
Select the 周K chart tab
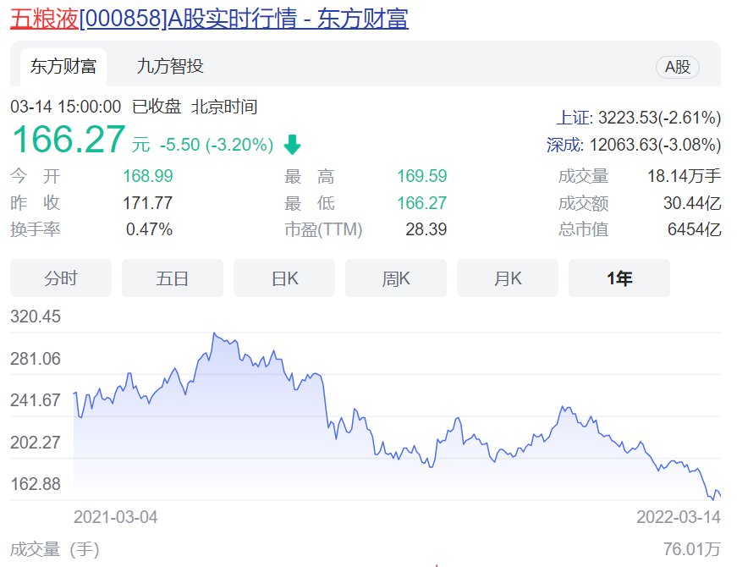[396, 278]
